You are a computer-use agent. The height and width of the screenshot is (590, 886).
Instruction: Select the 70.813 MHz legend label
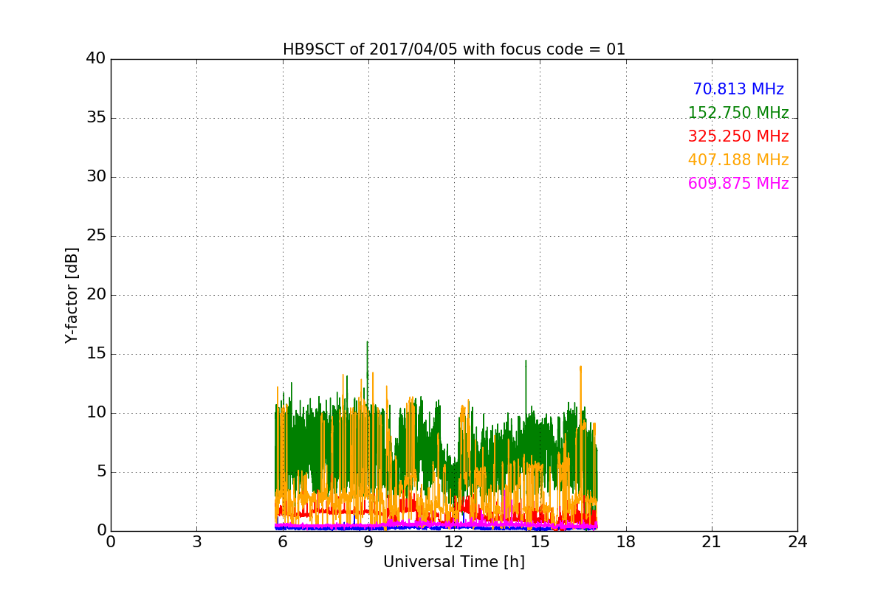tap(738, 89)
